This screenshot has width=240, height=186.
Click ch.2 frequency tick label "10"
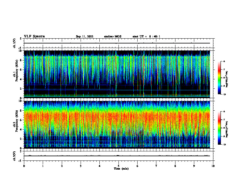(21, 101)
